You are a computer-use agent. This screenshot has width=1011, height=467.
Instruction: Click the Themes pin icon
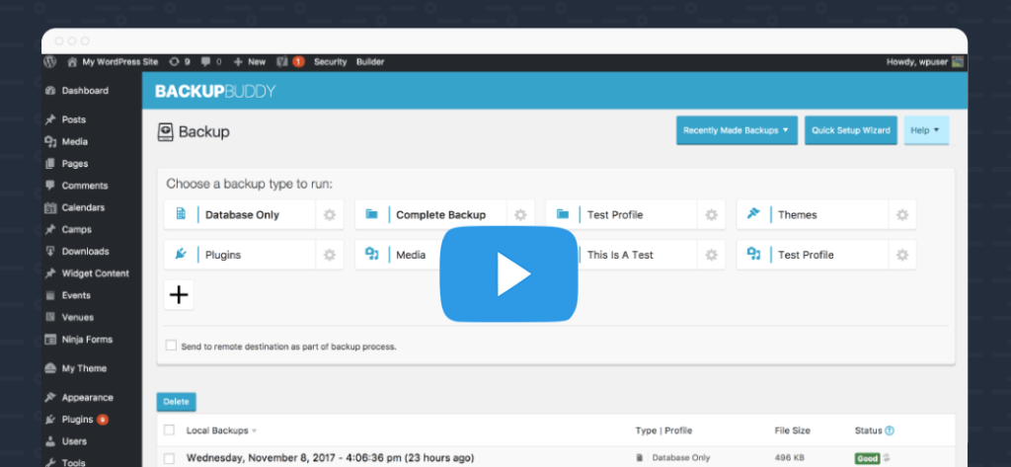(x=753, y=214)
